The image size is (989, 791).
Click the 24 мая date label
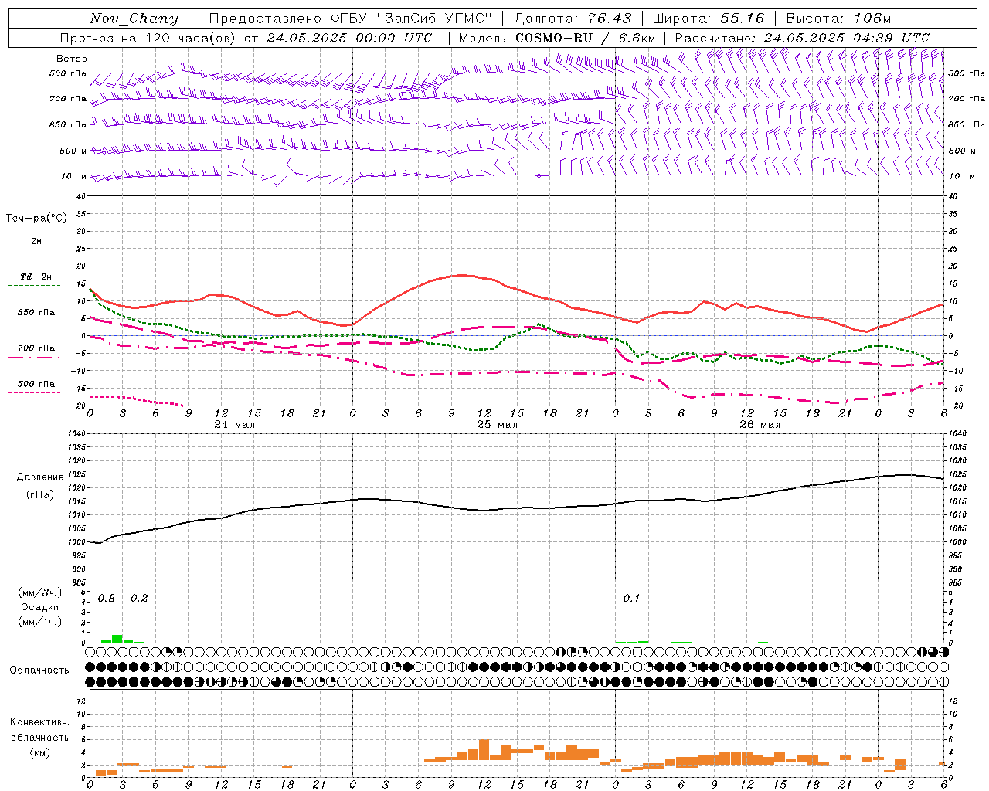(x=234, y=425)
